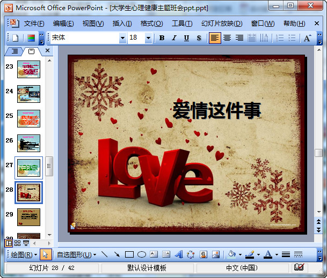Close the document with menu bar X

point(317,24)
